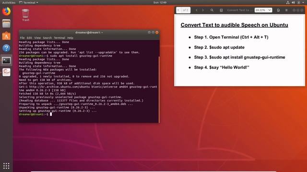Click the terminal prompt cursor line
The image size is (307, 172).
pyautogui.click(x=35, y=114)
